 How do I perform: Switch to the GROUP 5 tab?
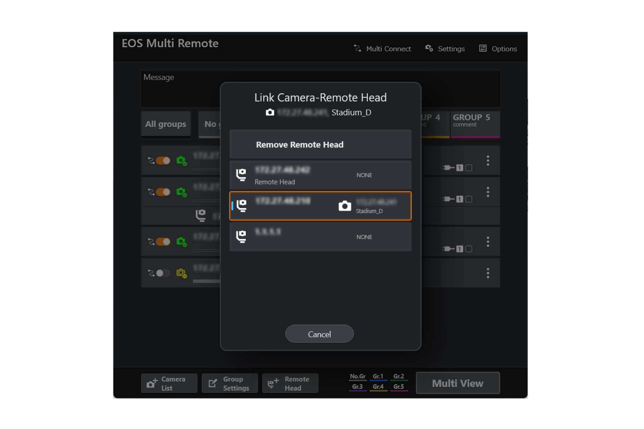coord(475,124)
